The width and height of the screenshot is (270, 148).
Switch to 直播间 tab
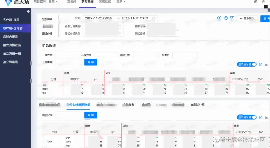pos(72,2)
